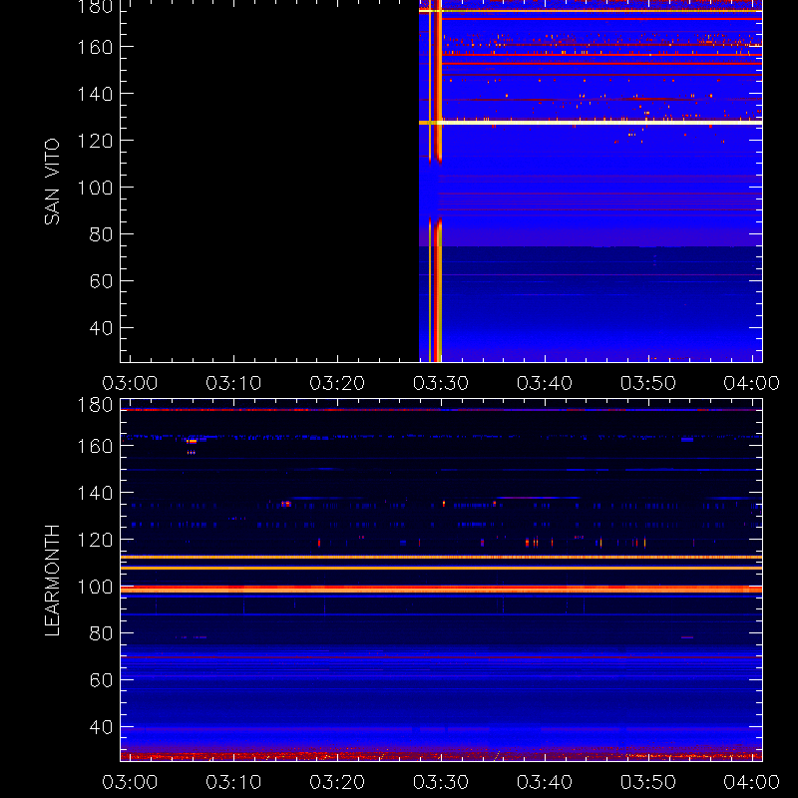
Task: Pick the 60 tick label on Learmonth axis
Action: (x=101, y=680)
